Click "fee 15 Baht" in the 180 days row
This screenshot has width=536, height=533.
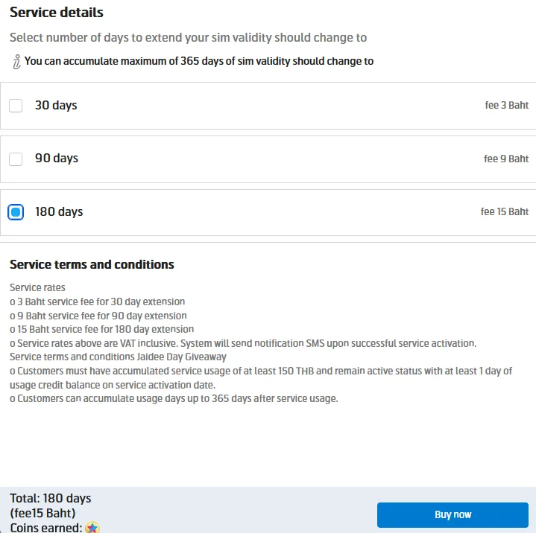[504, 212]
